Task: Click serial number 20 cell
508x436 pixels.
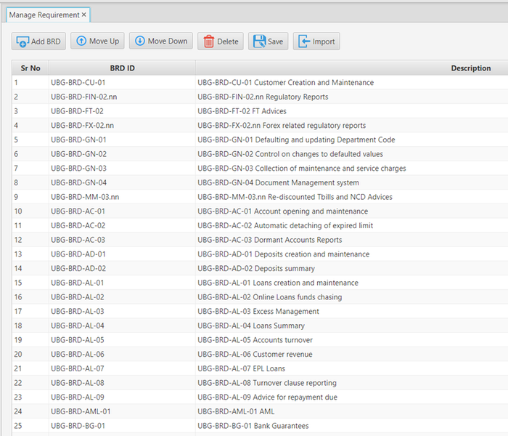Action: 18,355
